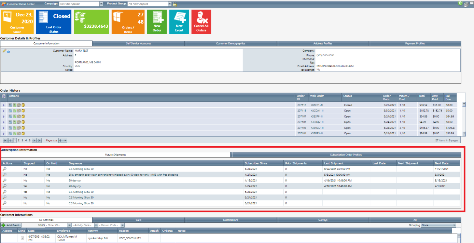The image size is (474, 243).
Task: Click the Customer Since tile
Action: tap(17, 22)
